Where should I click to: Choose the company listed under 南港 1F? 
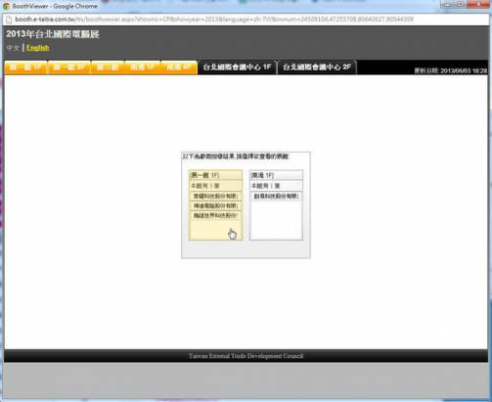[276, 197]
